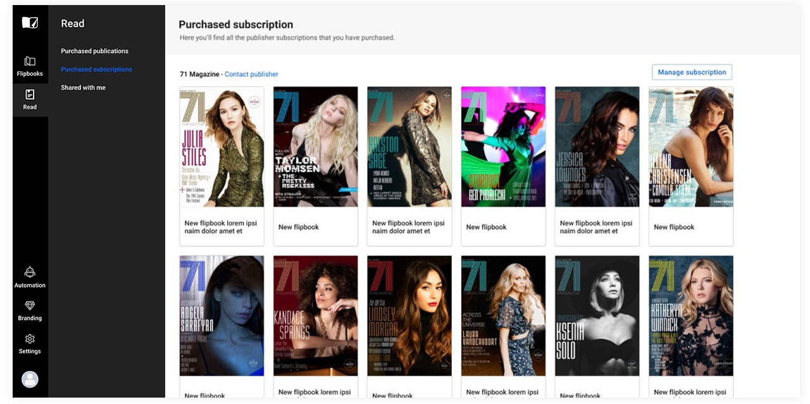Click the 'Purchased subscription' heading

(236, 25)
